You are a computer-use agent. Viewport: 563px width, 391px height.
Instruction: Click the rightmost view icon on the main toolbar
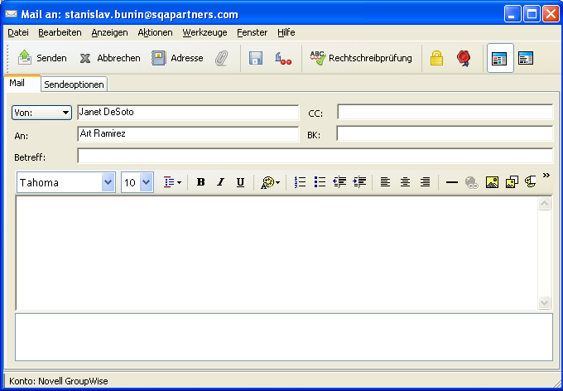(x=526, y=58)
